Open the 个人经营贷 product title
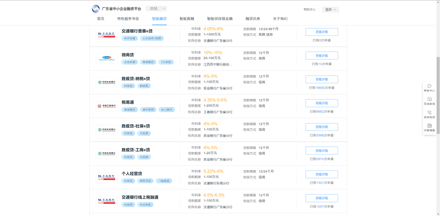440x216 pixels. tap(132, 174)
